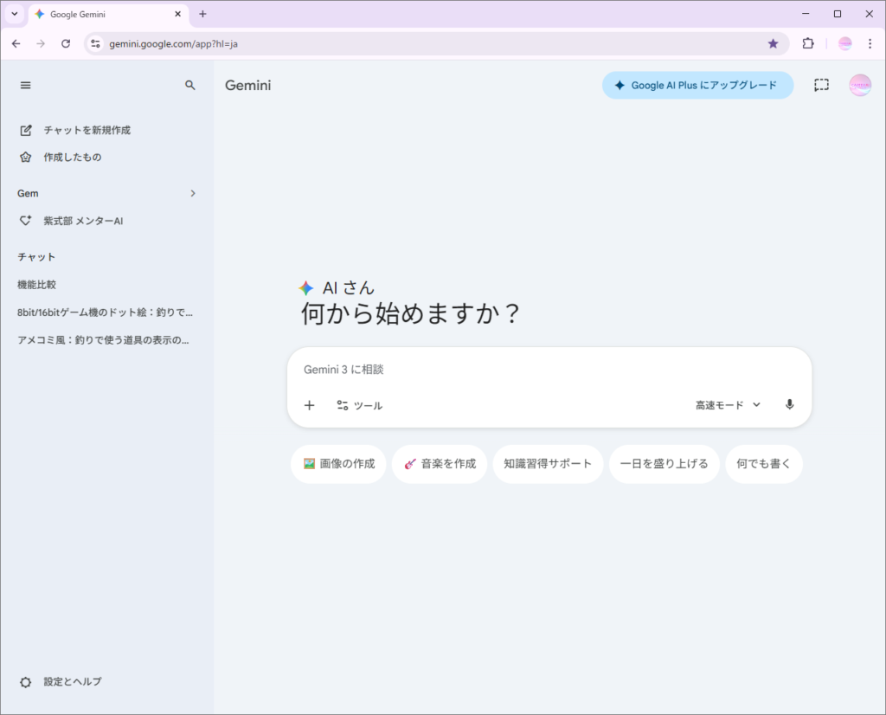Open the 8bit/16bitゲーム機のドット絵 chat
This screenshot has width=886, height=715.
105,312
